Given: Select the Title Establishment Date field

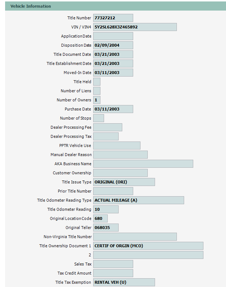Looking at the screenshot, I should tap(113, 63).
